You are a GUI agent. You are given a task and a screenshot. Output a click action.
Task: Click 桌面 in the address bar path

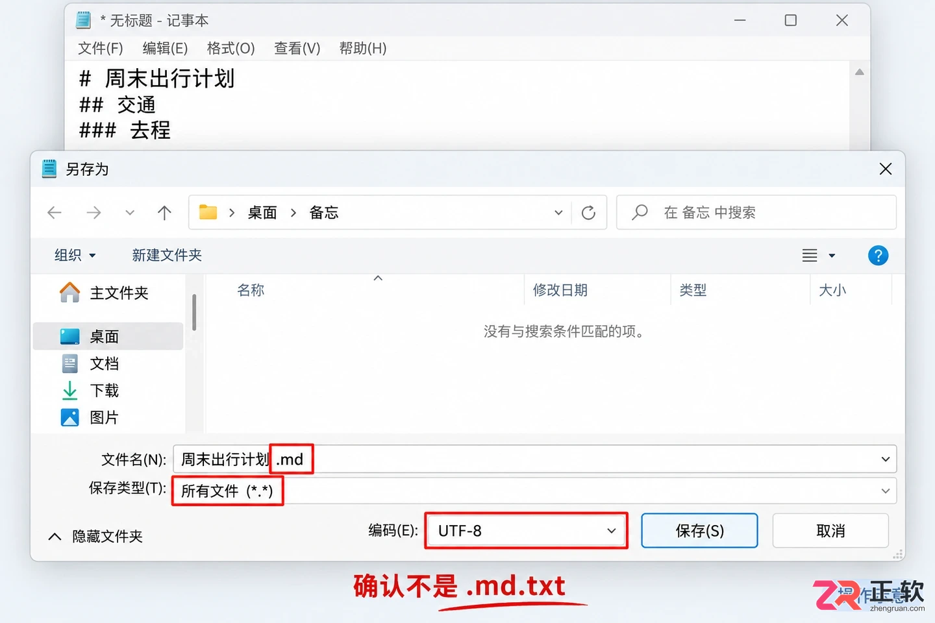pyautogui.click(x=262, y=213)
